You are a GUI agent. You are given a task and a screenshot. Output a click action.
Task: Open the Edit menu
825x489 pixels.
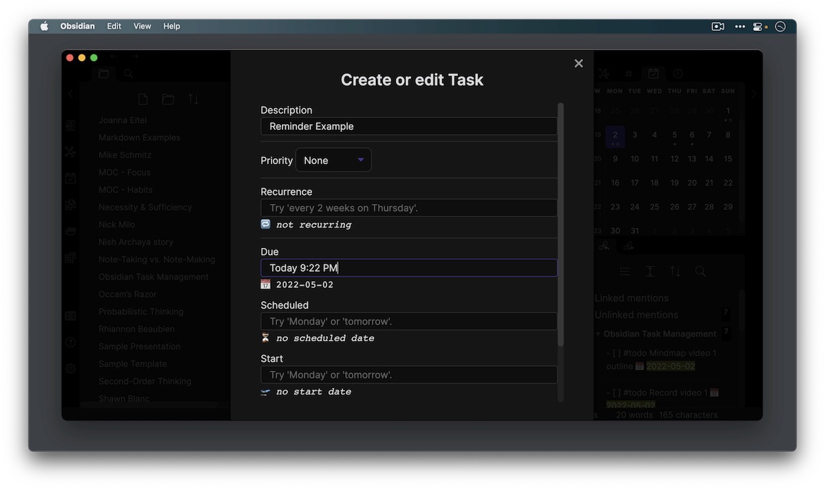click(114, 26)
